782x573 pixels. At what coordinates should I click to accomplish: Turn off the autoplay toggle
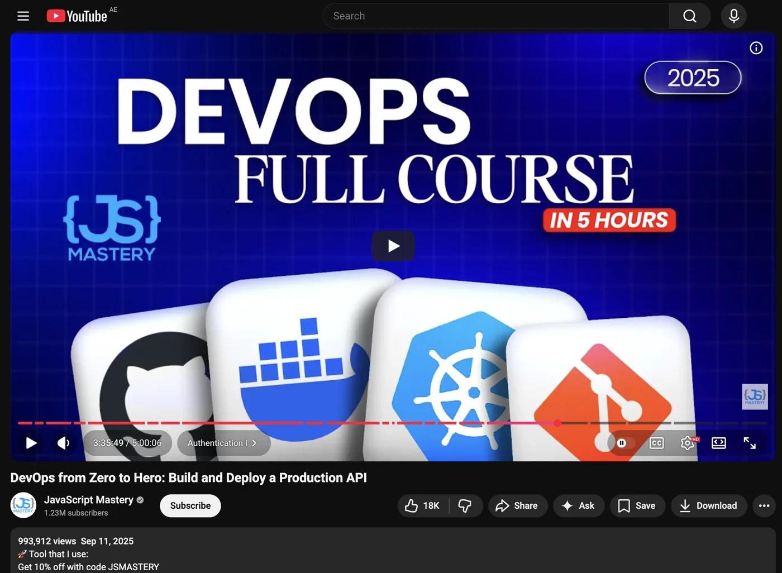[x=622, y=443]
